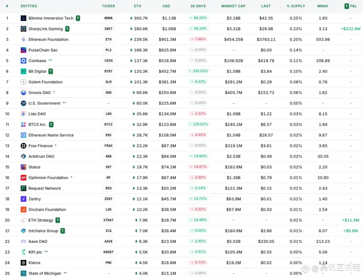The width and height of the screenshot is (363, 277).
Task: Click the 84.29% 30-day change badge
Action: click(x=198, y=18)
